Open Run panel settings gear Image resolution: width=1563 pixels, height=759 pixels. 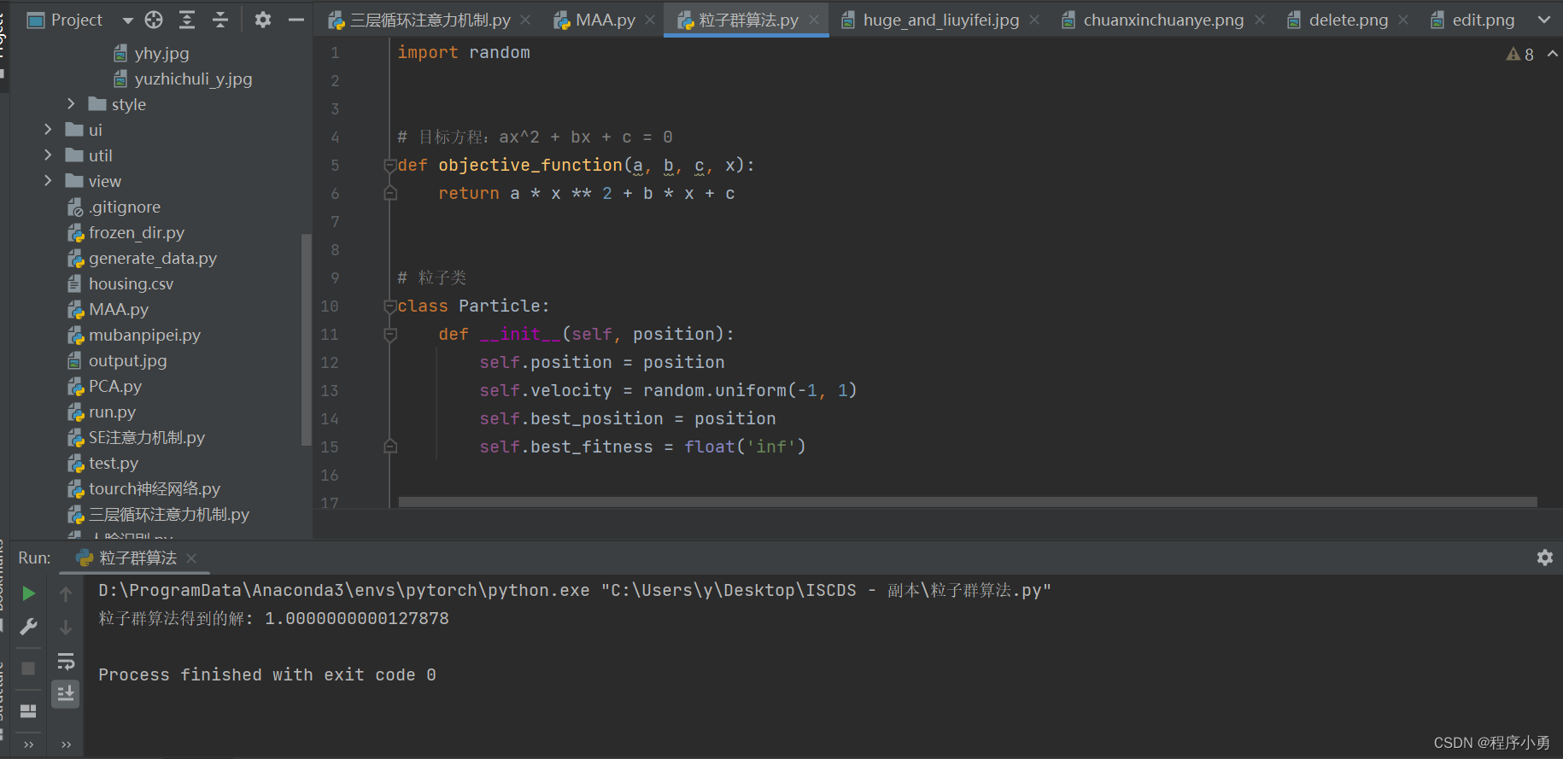pos(1544,558)
